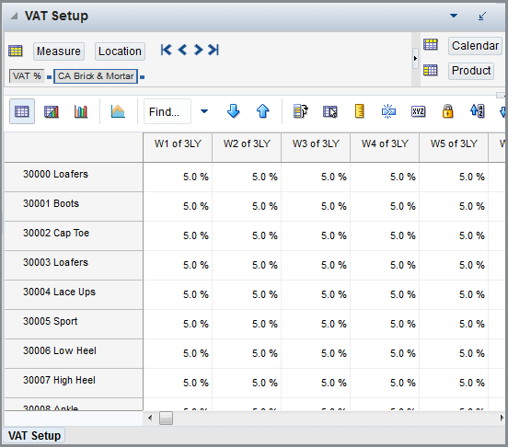Collapse the VAT Setup panel triangle

(14, 16)
